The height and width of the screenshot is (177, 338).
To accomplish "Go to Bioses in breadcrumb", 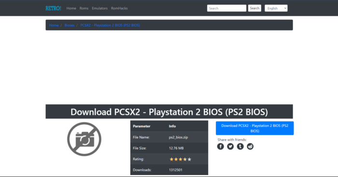I will point(70,25).
